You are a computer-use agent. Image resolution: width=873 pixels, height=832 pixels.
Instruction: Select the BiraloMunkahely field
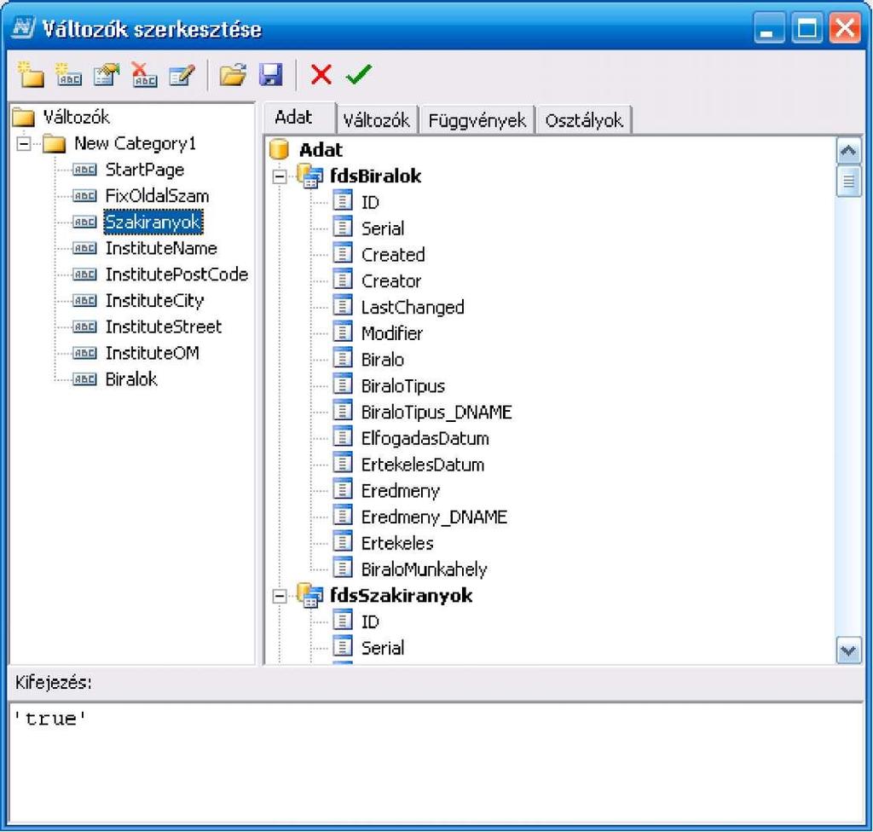pos(425,569)
